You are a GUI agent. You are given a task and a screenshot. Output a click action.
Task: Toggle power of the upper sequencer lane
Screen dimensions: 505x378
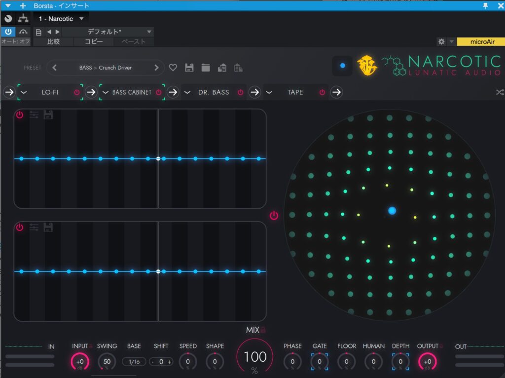pyautogui.click(x=20, y=115)
